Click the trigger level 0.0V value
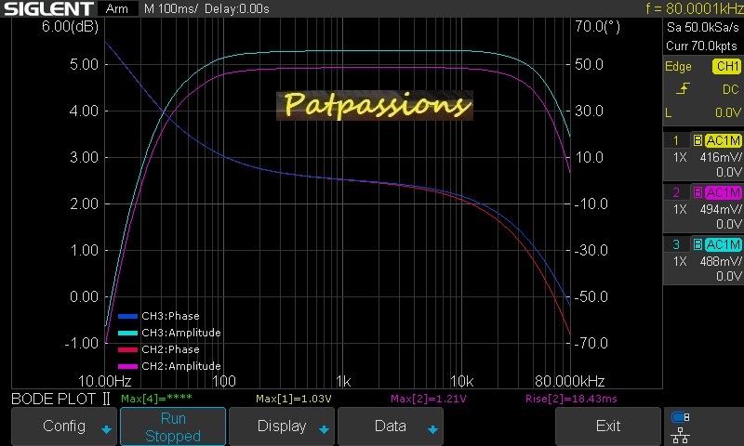The height and width of the screenshot is (446, 744). pyautogui.click(x=728, y=112)
